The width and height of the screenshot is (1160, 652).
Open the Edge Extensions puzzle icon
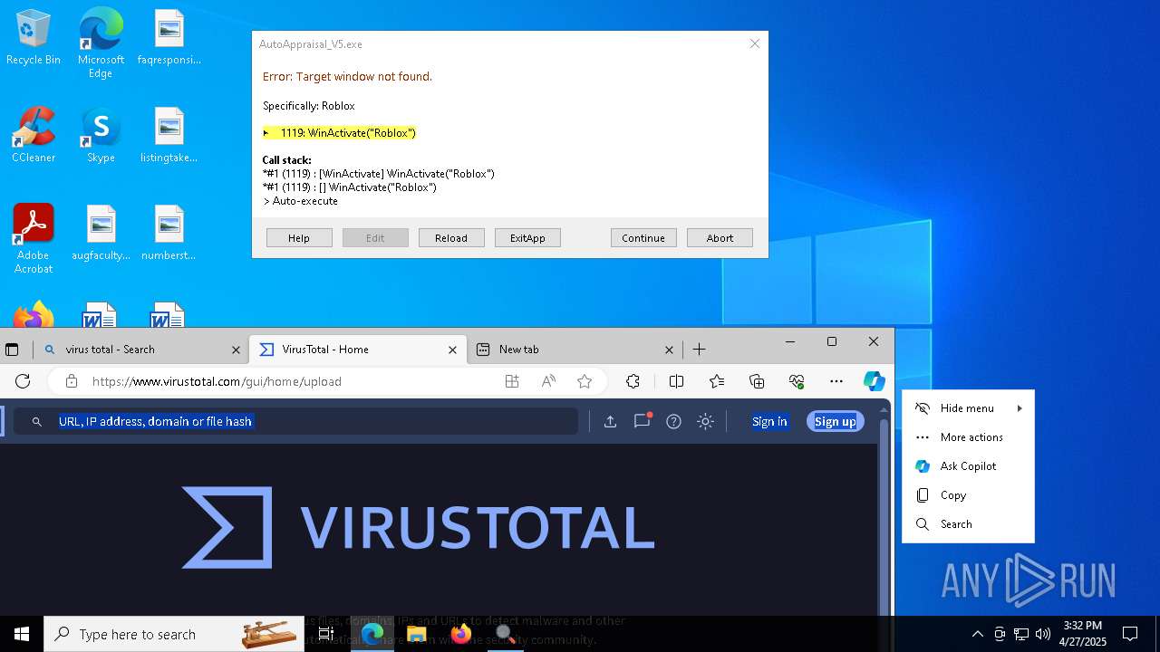[x=633, y=381]
